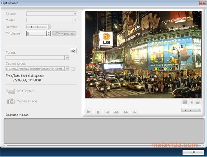Click the OK button
Screen dimensions: 207x157
(193, 152)
